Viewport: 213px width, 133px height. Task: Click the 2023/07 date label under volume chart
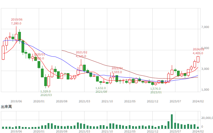(x=175, y=131)
